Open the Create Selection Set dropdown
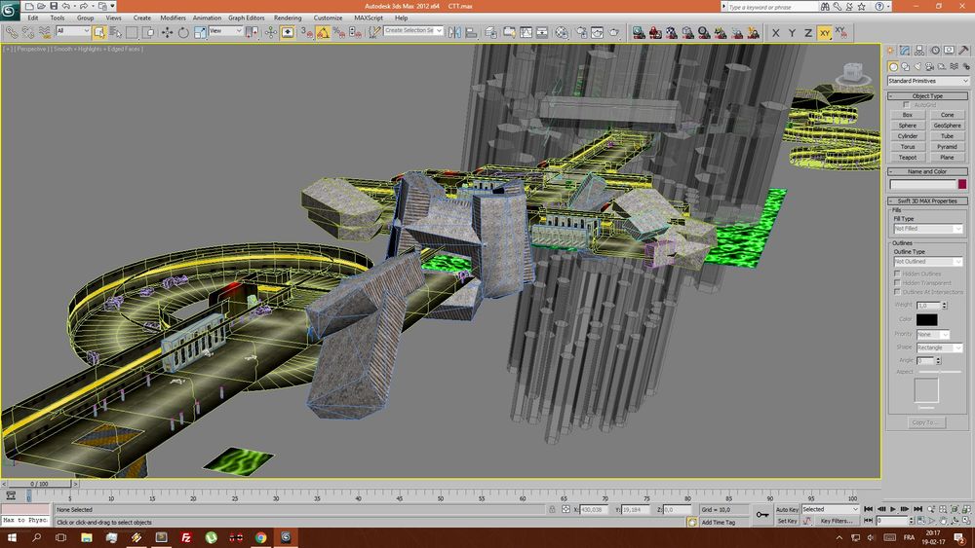 coord(413,30)
